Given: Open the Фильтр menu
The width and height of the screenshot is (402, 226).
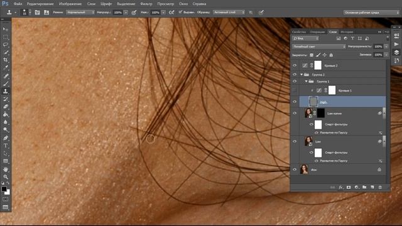Looking at the screenshot, I should 146,4.
